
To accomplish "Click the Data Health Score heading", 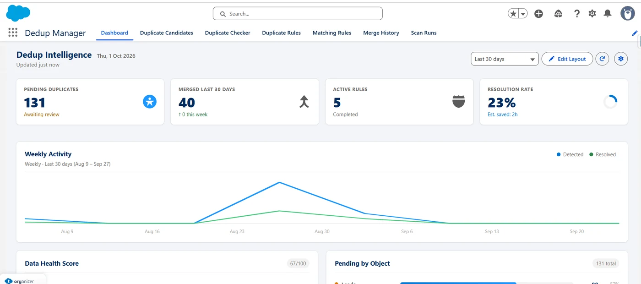I will click(x=52, y=263).
